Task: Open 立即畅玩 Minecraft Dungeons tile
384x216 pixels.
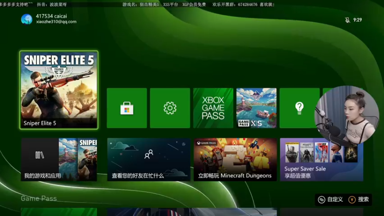Action: pyautogui.click(x=235, y=160)
